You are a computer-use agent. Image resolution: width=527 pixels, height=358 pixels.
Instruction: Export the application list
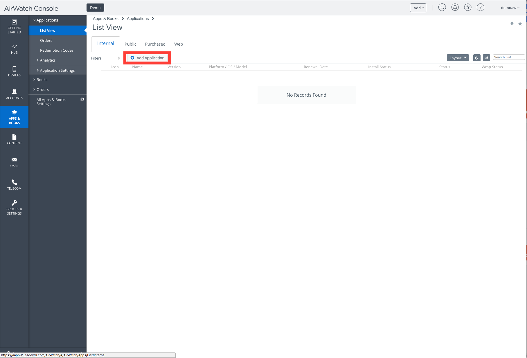[x=486, y=58]
